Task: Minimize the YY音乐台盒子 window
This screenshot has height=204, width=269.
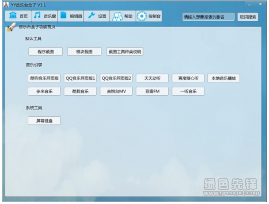Action: [x=250, y=5]
